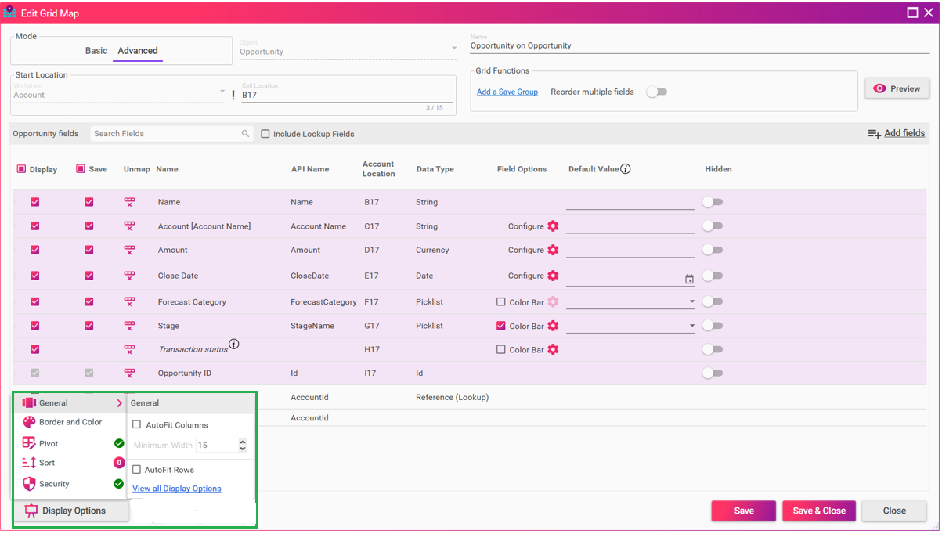Click the Default Value info icon
This screenshot has height=534, width=942.
626,169
